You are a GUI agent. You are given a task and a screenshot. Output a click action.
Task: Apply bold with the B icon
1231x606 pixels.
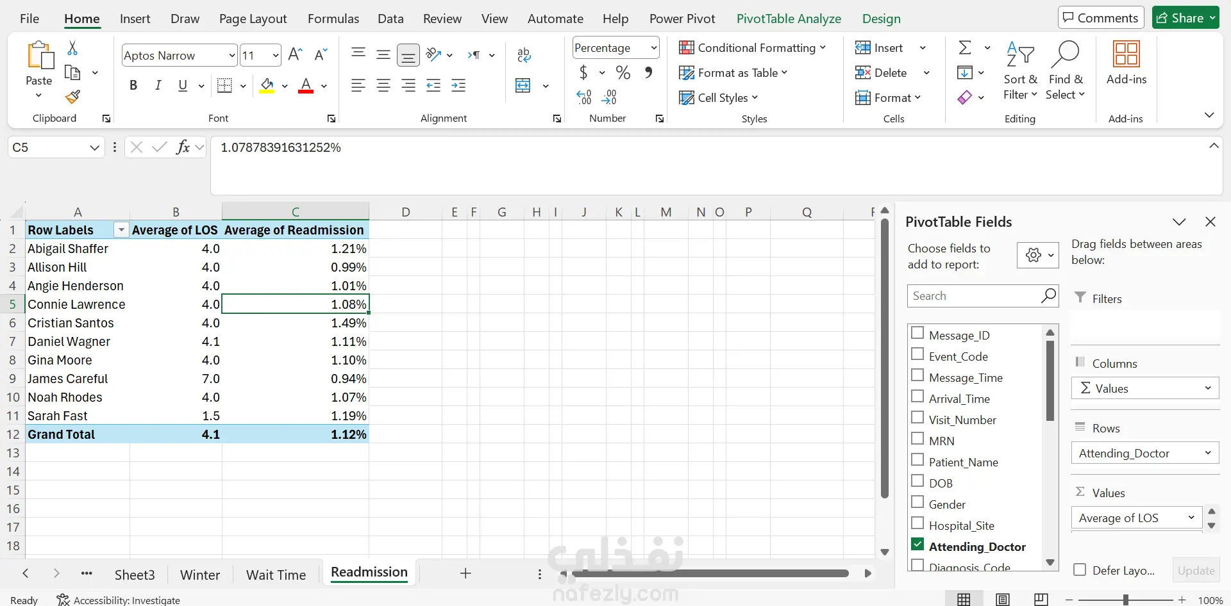133,85
